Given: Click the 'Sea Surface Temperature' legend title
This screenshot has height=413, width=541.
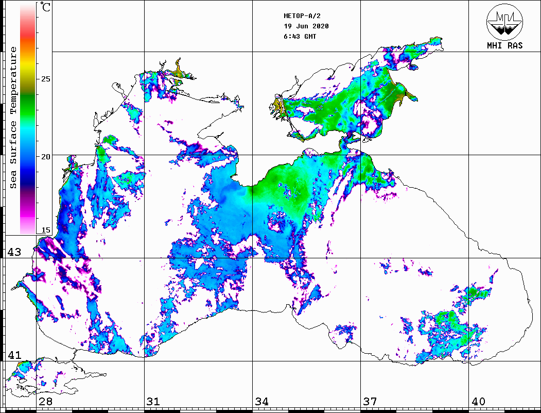Looking at the screenshot, I should (x=13, y=118).
